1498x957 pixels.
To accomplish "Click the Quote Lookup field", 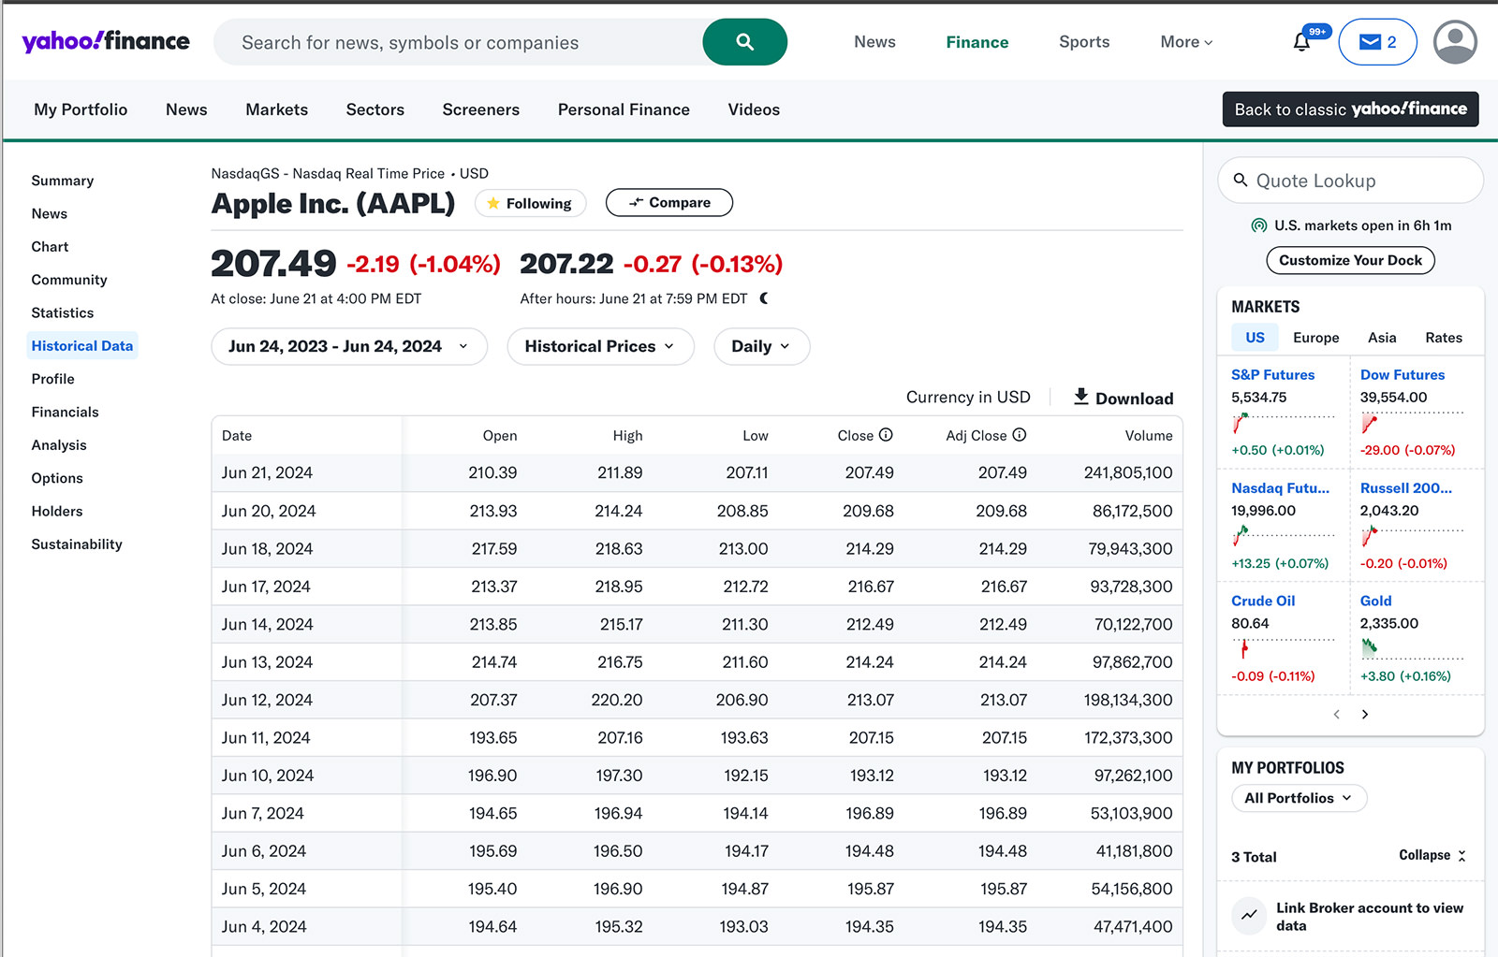I will point(1350,181).
